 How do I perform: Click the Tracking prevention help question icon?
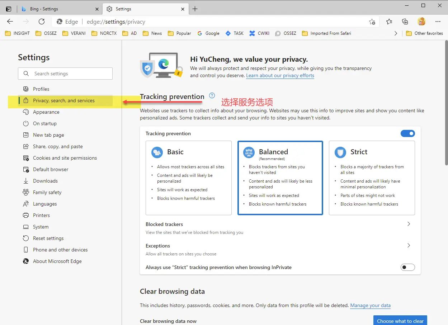click(212, 95)
